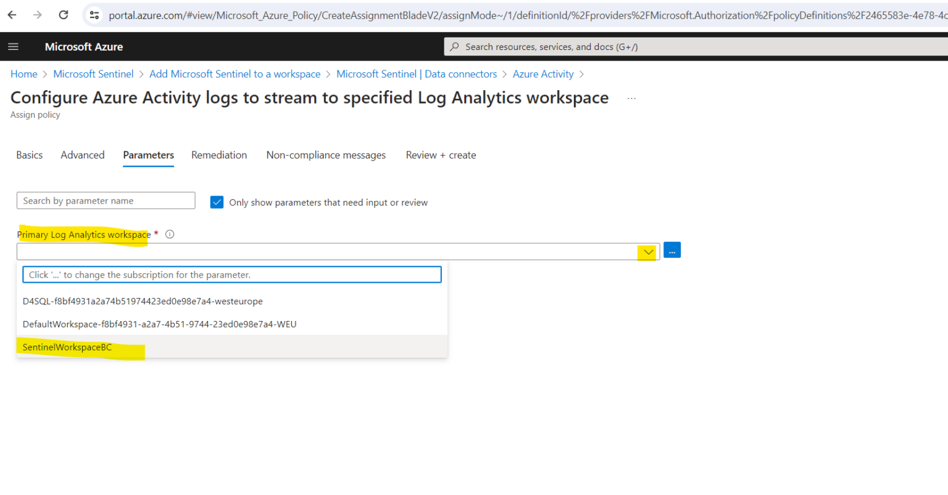This screenshot has height=495, width=948.
Task: Show info tooltip for Primary Log Analytics workspace
Action: [x=170, y=234]
